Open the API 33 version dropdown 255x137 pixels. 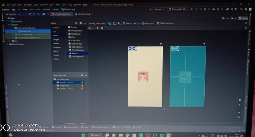(x=137, y=23)
